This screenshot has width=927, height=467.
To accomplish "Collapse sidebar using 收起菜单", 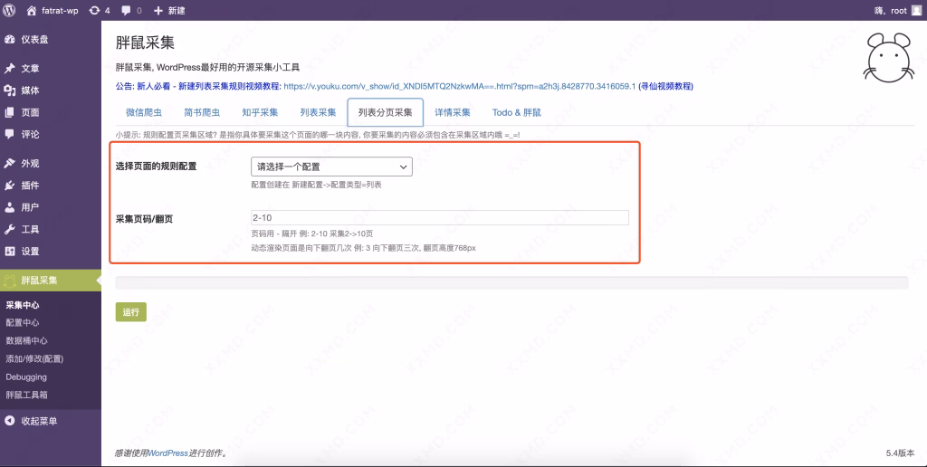I will point(38,421).
